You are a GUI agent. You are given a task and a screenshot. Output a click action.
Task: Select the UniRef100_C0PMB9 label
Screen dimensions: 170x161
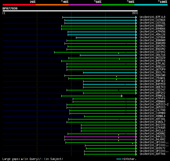(152, 113)
